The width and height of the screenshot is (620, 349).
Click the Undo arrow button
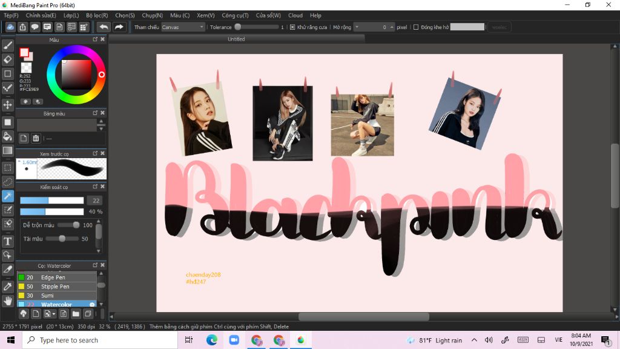tap(104, 27)
